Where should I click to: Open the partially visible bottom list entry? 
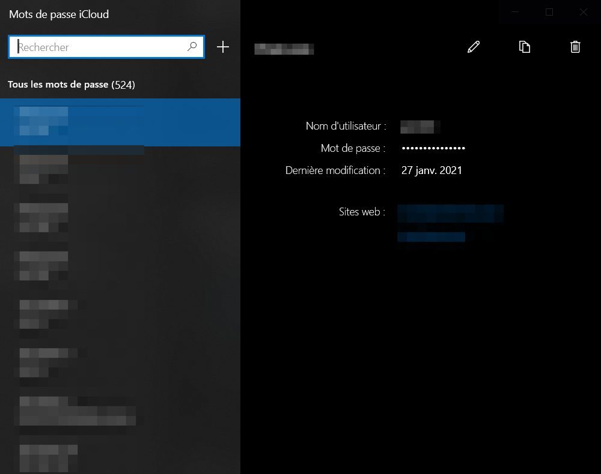pos(120,457)
